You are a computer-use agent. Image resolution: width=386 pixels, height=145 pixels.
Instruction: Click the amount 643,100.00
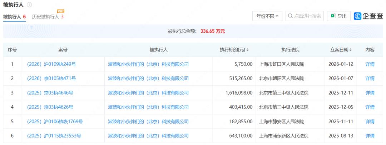241,136
